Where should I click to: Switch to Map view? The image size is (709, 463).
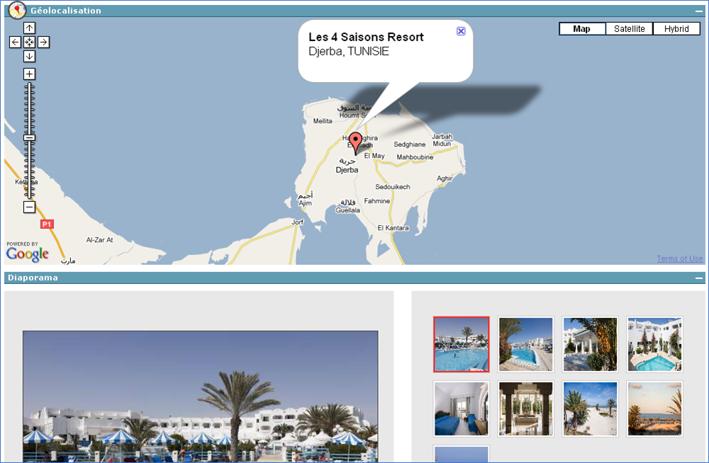(582, 29)
